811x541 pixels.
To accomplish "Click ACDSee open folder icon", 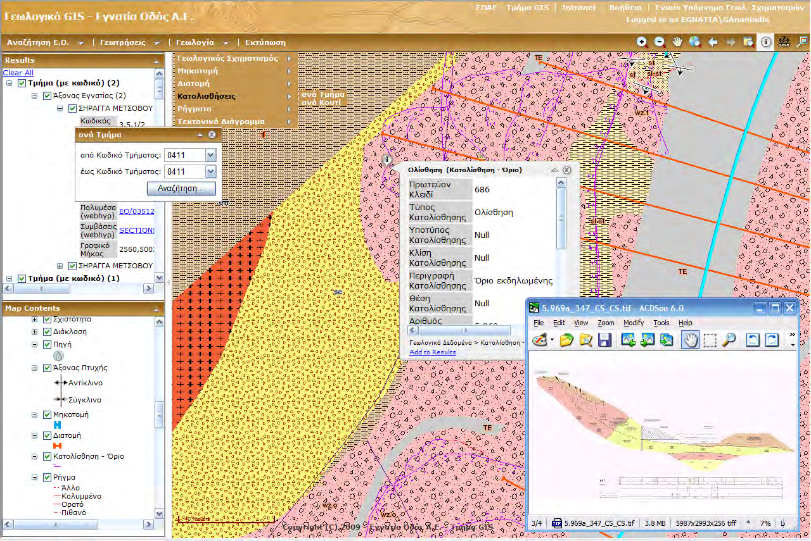I will (567, 340).
